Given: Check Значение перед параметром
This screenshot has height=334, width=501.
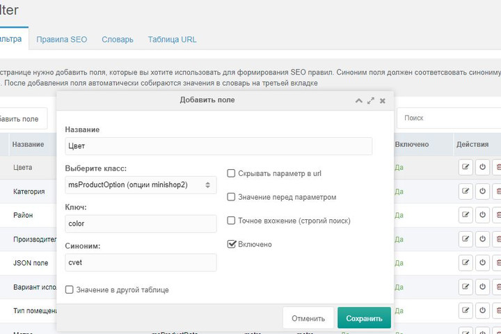Looking at the screenshot, I should (x=231, y=197).
